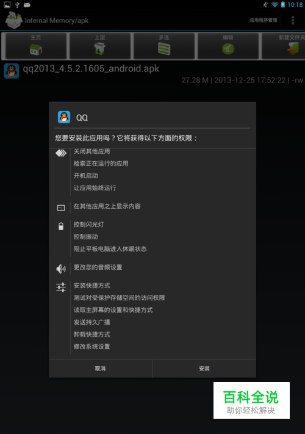Tap the 控制闪光灯 permission entry
Viewport: 305px width, 434px height.
89,225
